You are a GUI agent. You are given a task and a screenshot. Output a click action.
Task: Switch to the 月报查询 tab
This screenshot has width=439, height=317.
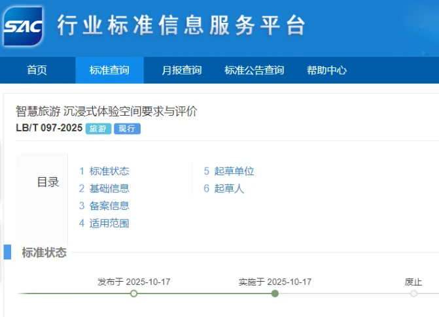point(181,71)
